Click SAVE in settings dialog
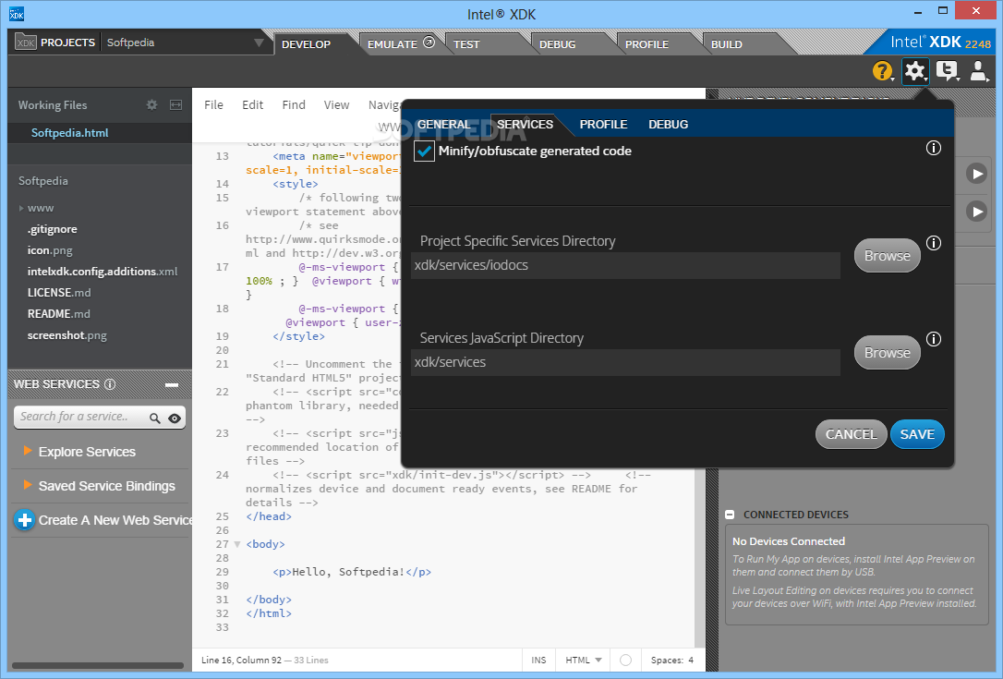 coord(916,434)
